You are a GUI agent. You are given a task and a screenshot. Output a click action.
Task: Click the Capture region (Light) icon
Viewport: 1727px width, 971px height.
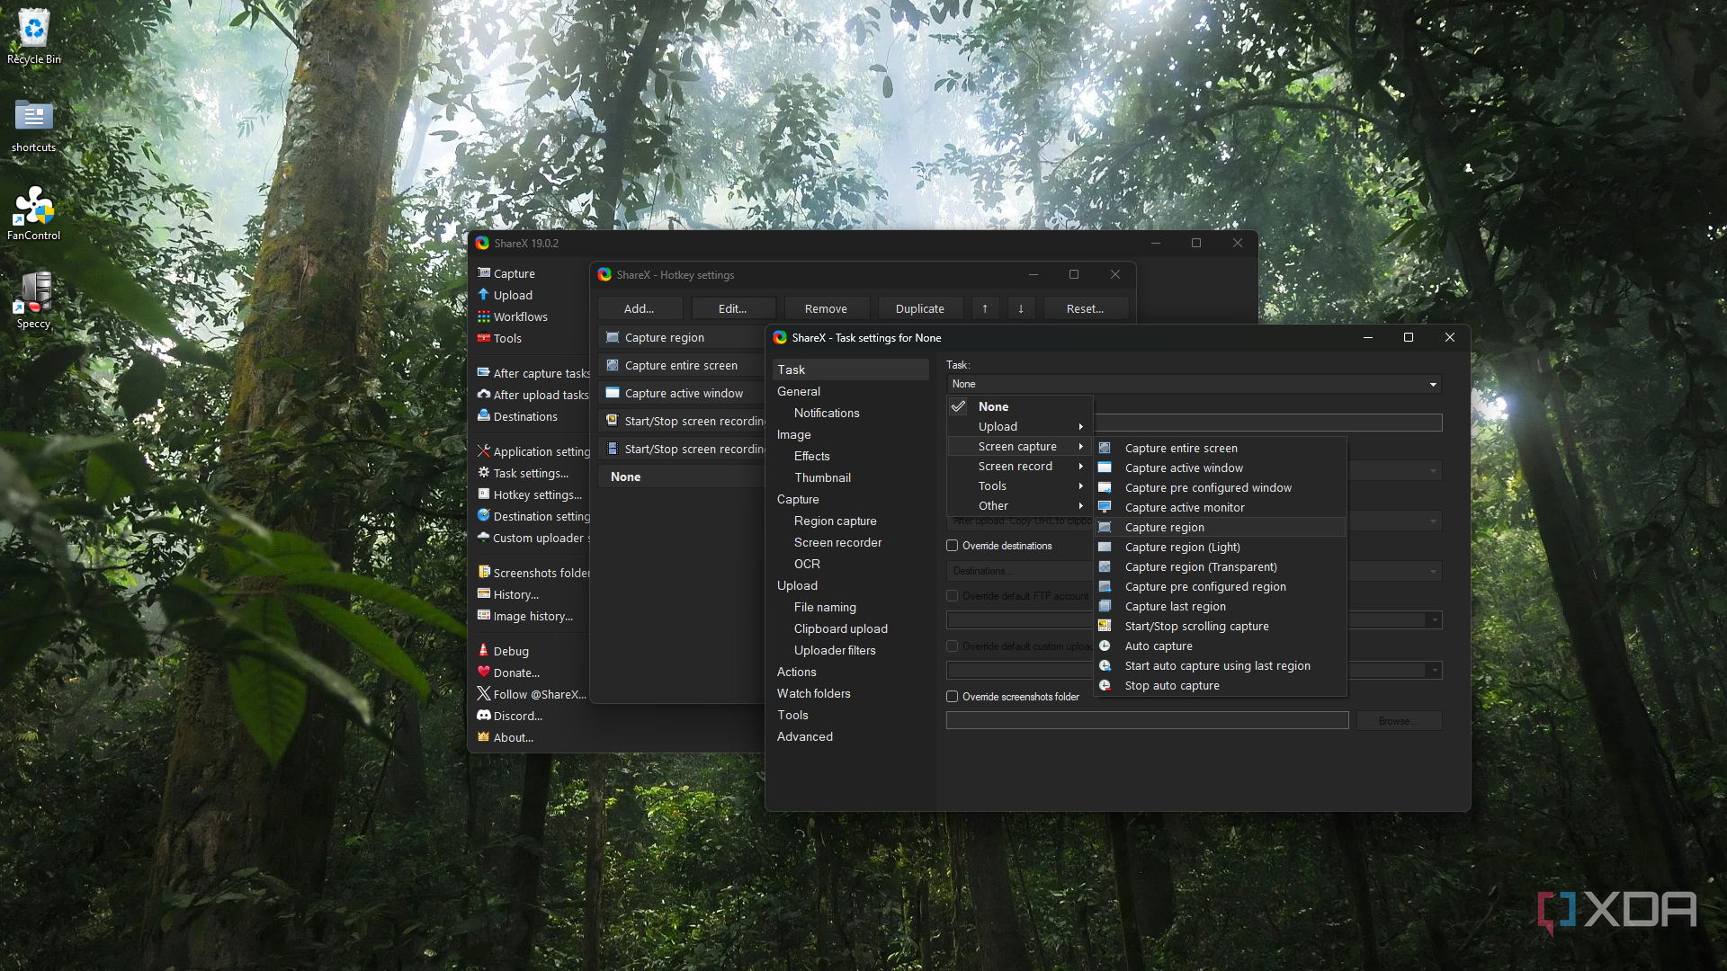pyautogui.click(x=1105, y=547)
